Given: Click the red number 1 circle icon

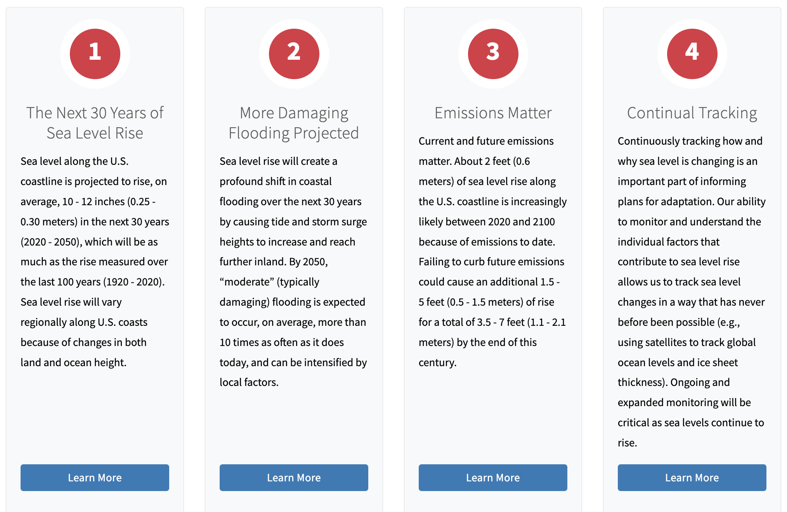Looking at the screenshot, I should (x=95, y=54).
